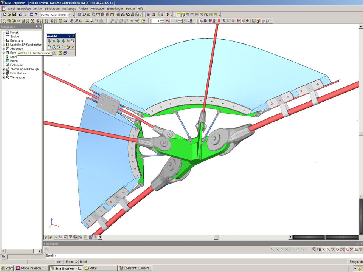This screenshot has height=272, width=363.
Task: Click the Print icon in the toolbar
Action: [118, 15]
